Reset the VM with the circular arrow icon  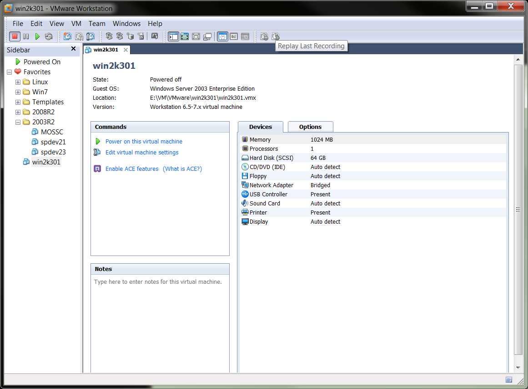click(49, 36)
